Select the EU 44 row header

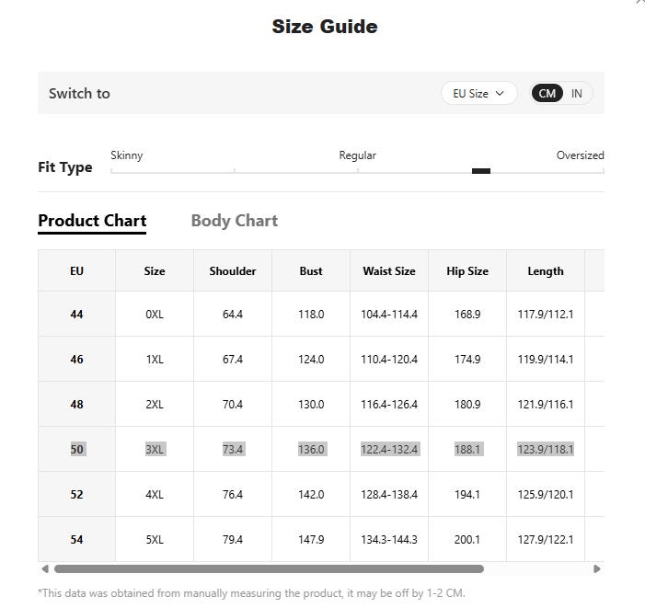coord(77,314)
